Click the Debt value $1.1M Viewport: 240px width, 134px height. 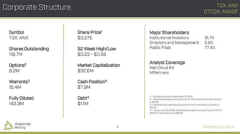(83, 103)
